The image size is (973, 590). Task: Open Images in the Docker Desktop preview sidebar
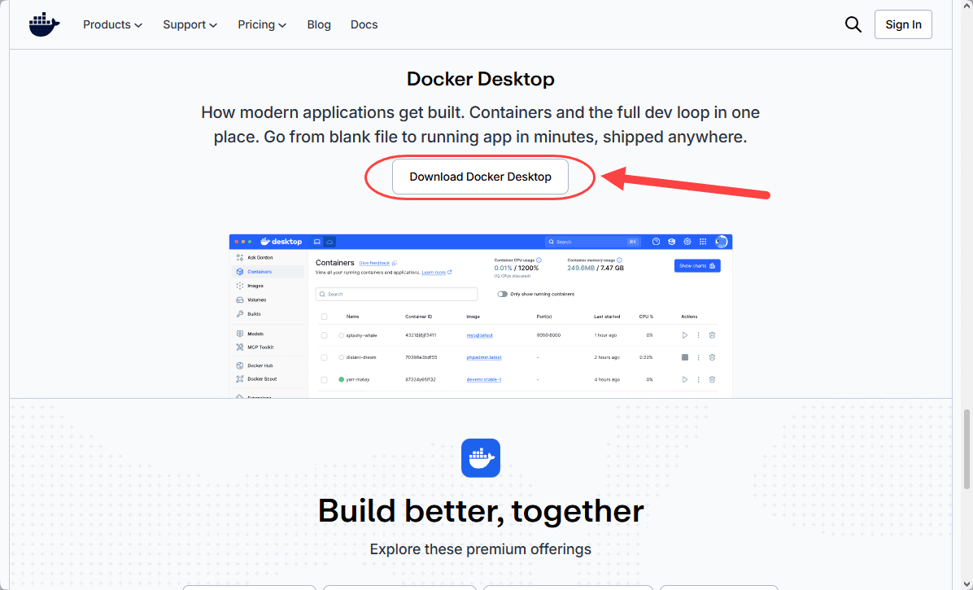coord(250,286)
